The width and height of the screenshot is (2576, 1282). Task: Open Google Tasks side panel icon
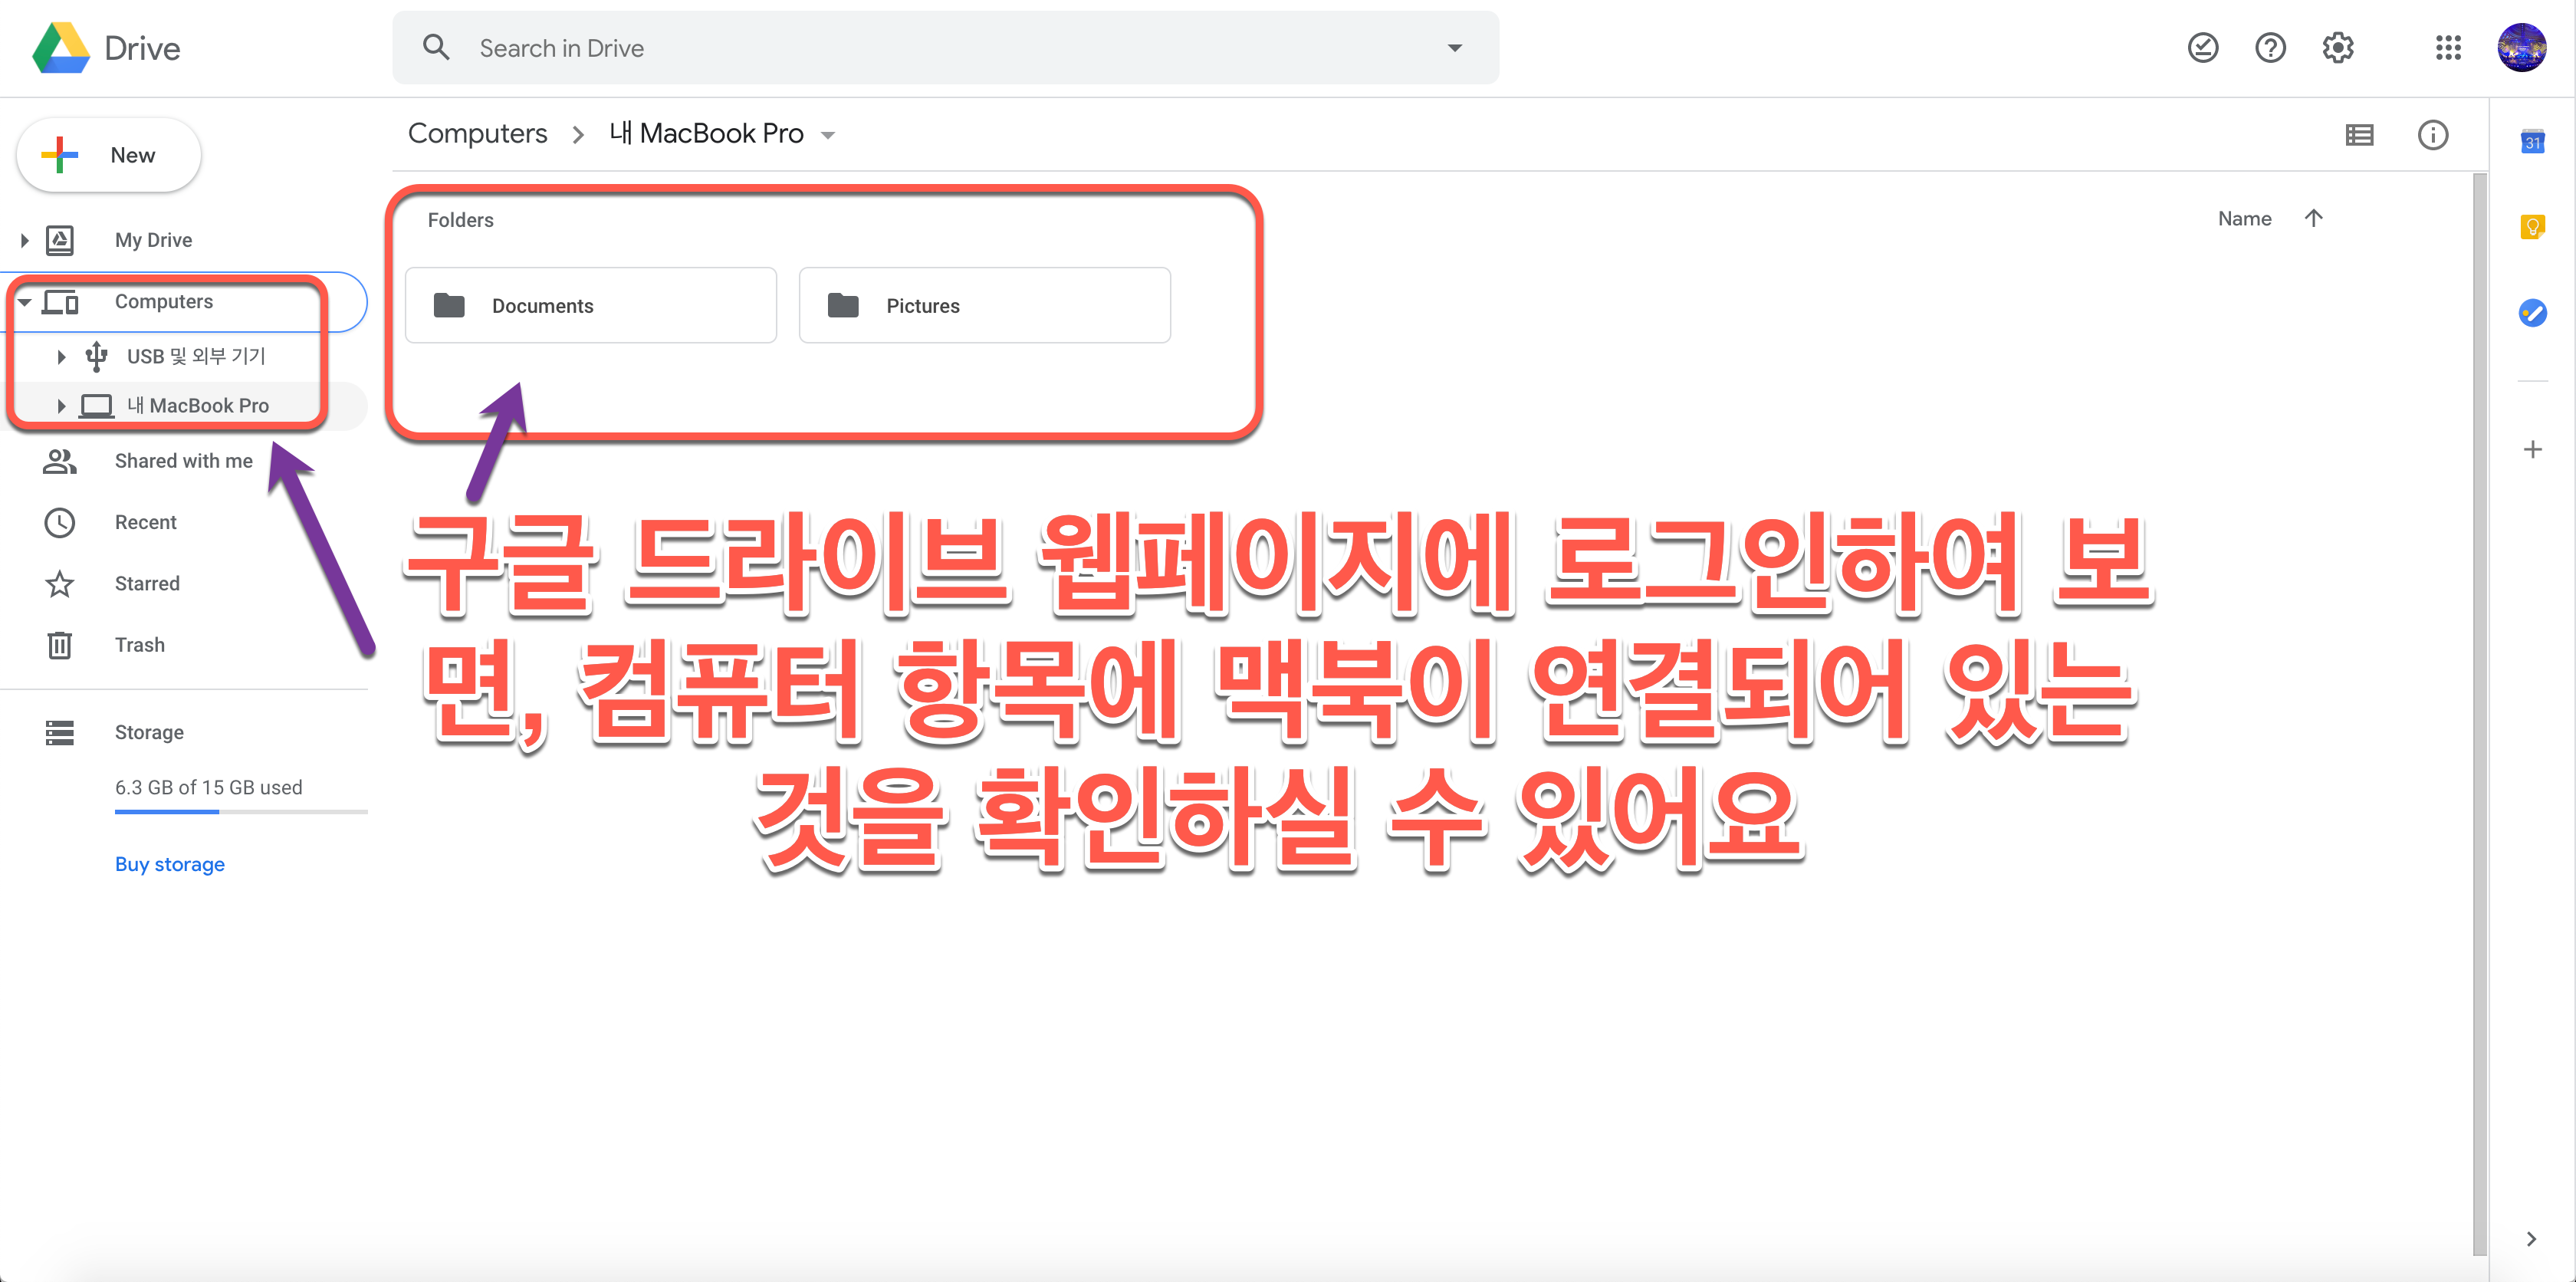click(x=2532, y=313)
